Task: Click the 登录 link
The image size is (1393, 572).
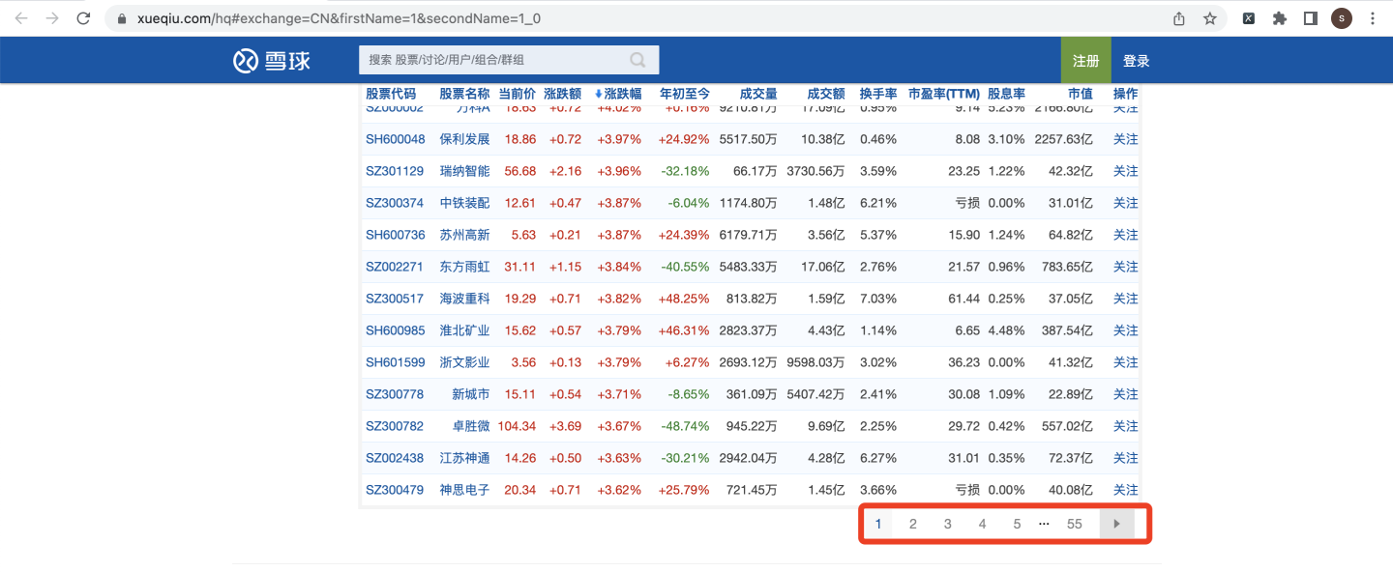Action: 1137,61
